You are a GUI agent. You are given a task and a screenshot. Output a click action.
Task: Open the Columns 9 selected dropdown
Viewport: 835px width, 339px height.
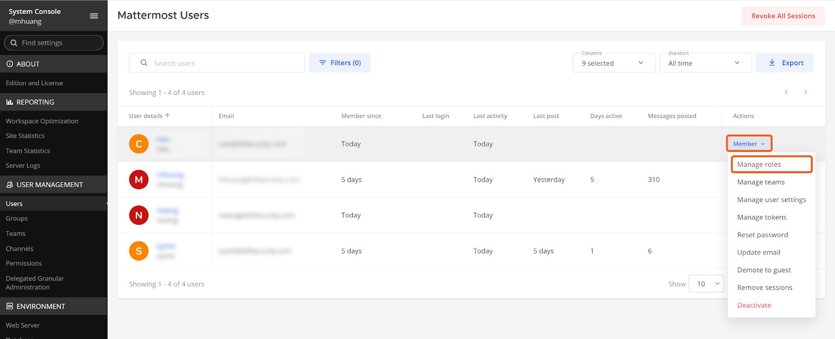tap(614, 63)
